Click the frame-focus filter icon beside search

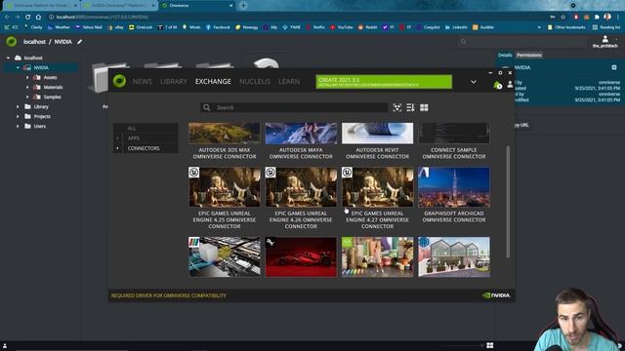click(x=397, y=107)
